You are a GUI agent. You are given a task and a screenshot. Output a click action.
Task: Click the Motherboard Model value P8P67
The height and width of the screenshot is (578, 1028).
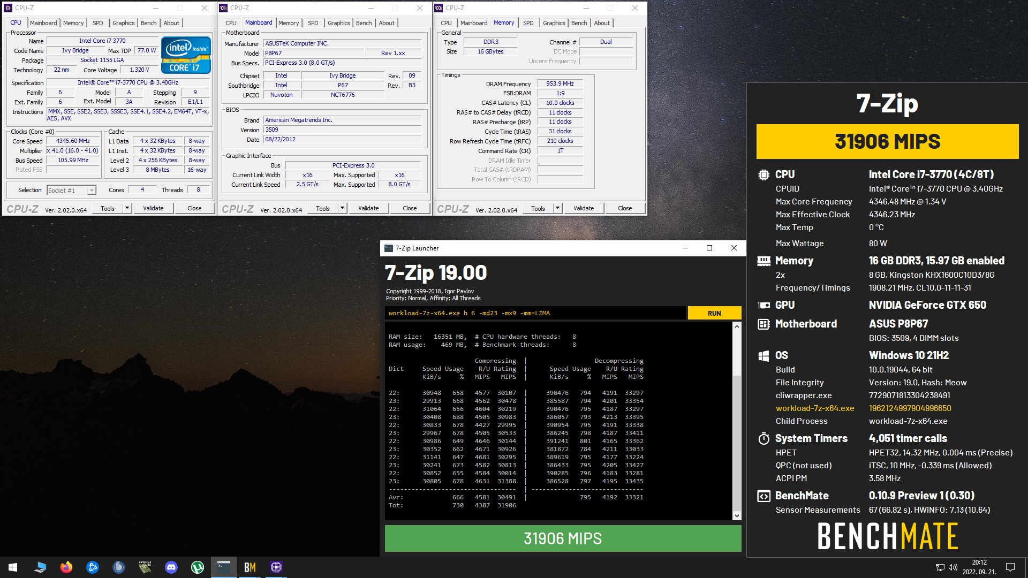(x=314, y=53)
